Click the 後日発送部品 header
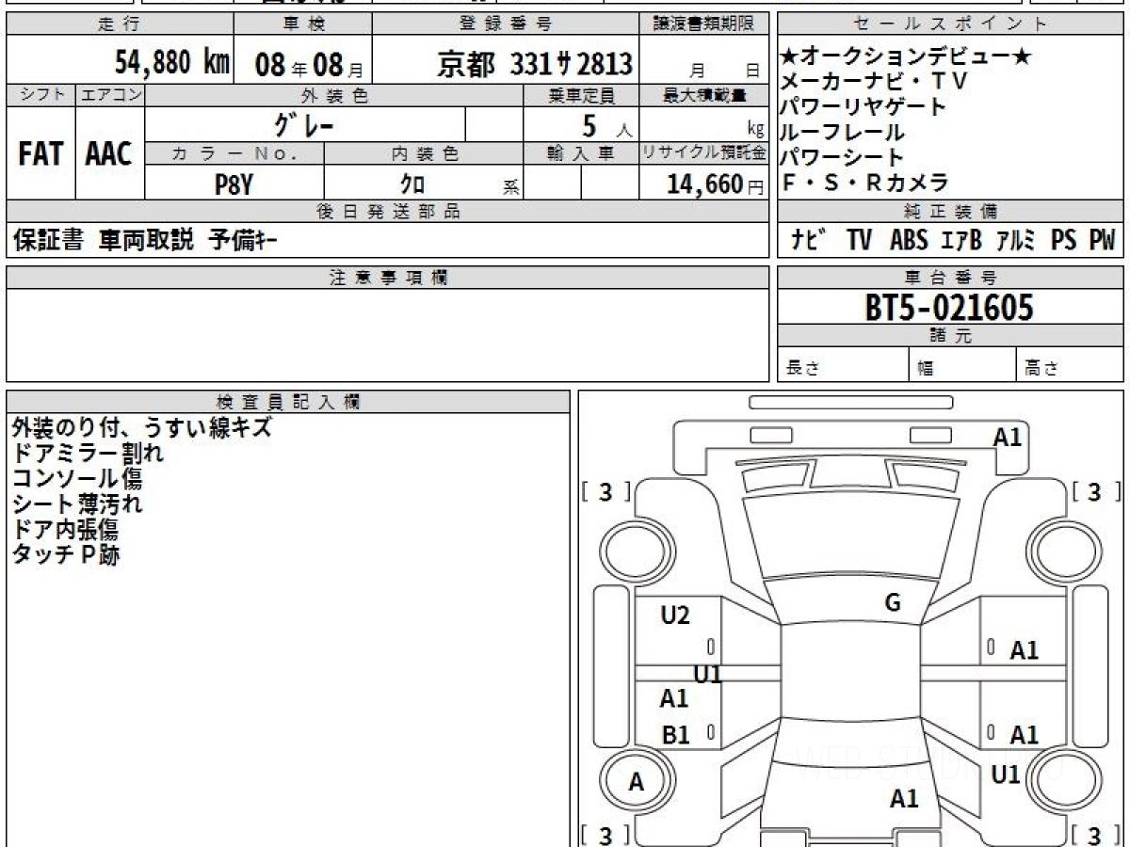This screenshot has height=847, width=1130. [x=388, y=212]
